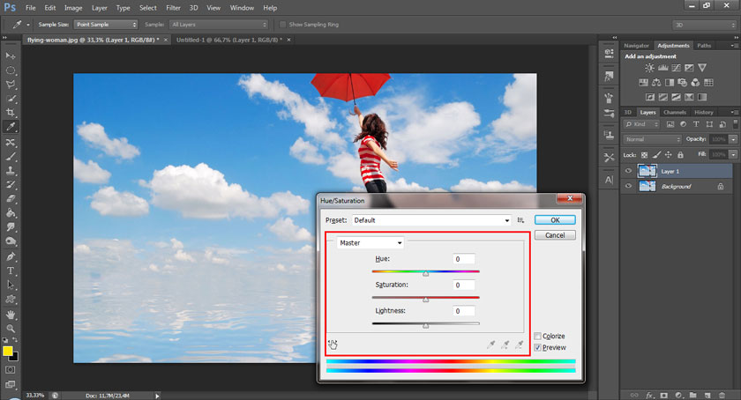Viewport: 741px width, 400px height.
Task: Click Cancel in Hue/Saturation dialog
Action: 555,235
